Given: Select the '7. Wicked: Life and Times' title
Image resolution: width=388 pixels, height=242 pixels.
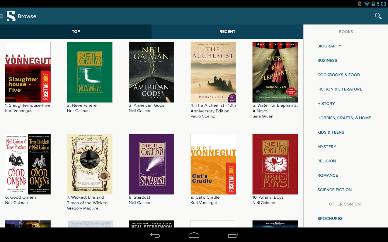Looking at the screenshot, I should click(x=89, y=200).
